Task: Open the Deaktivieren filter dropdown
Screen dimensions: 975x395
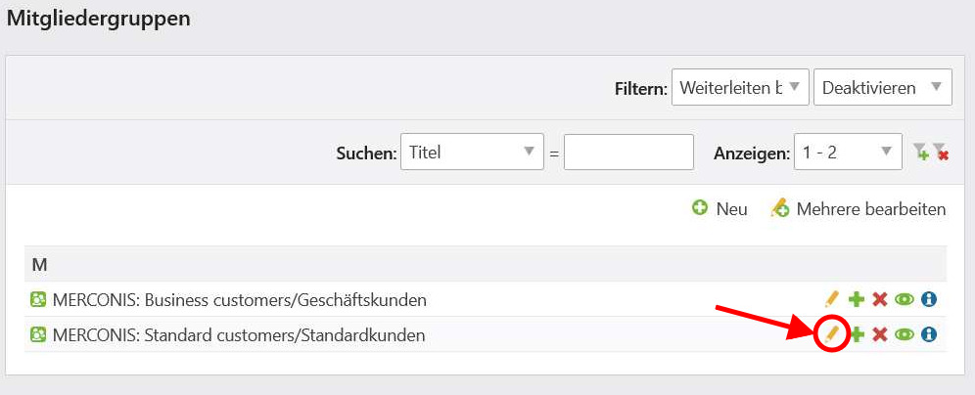Action: [x=882, y=88]
